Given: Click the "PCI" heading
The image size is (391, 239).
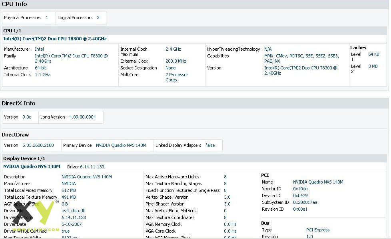Looking at the screenshot, I should 265,175.
